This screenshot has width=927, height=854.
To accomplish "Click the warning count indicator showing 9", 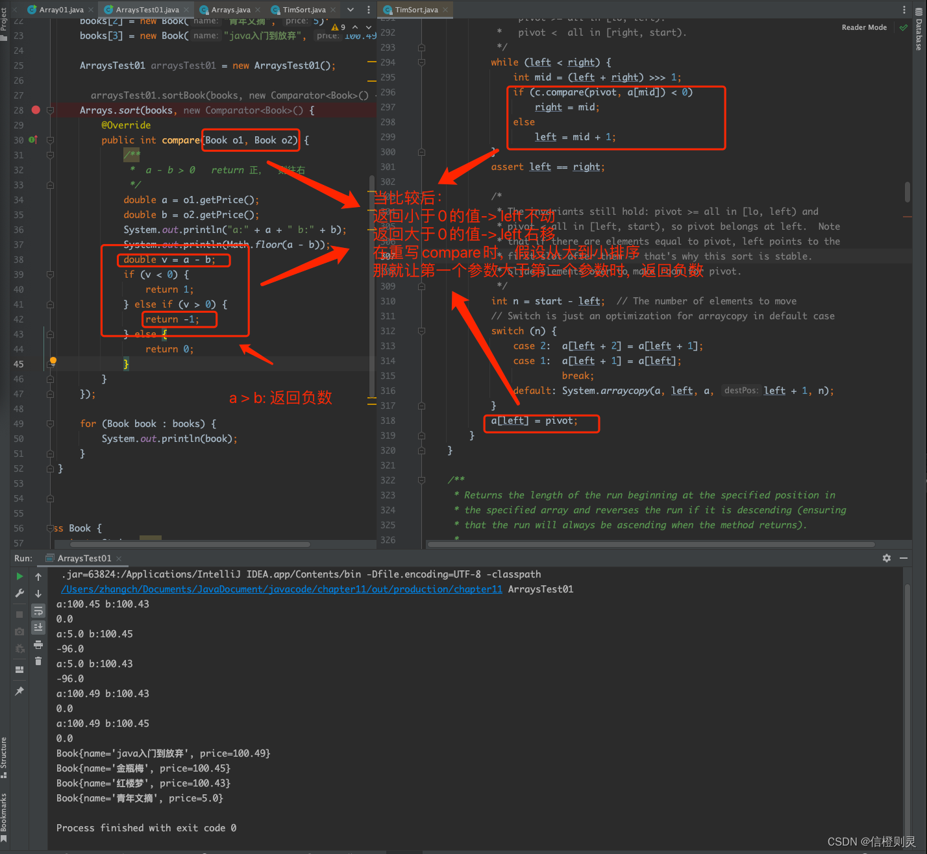I will pos(338,27).
